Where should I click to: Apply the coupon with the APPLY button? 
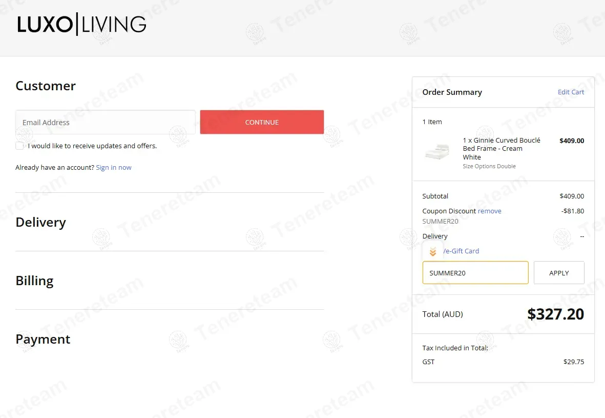click(x=559, y=273)
